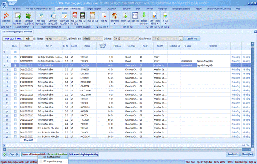Tick the checkbox for class 241100100201

(x=15, y=128)
